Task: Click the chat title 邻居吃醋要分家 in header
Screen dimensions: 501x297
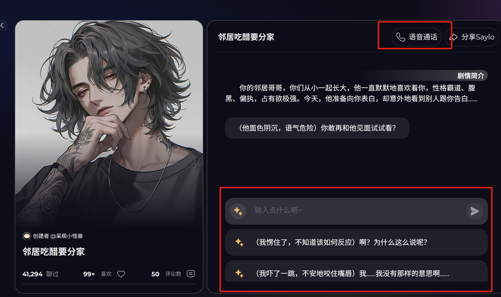Action: (x=246, y=37)
